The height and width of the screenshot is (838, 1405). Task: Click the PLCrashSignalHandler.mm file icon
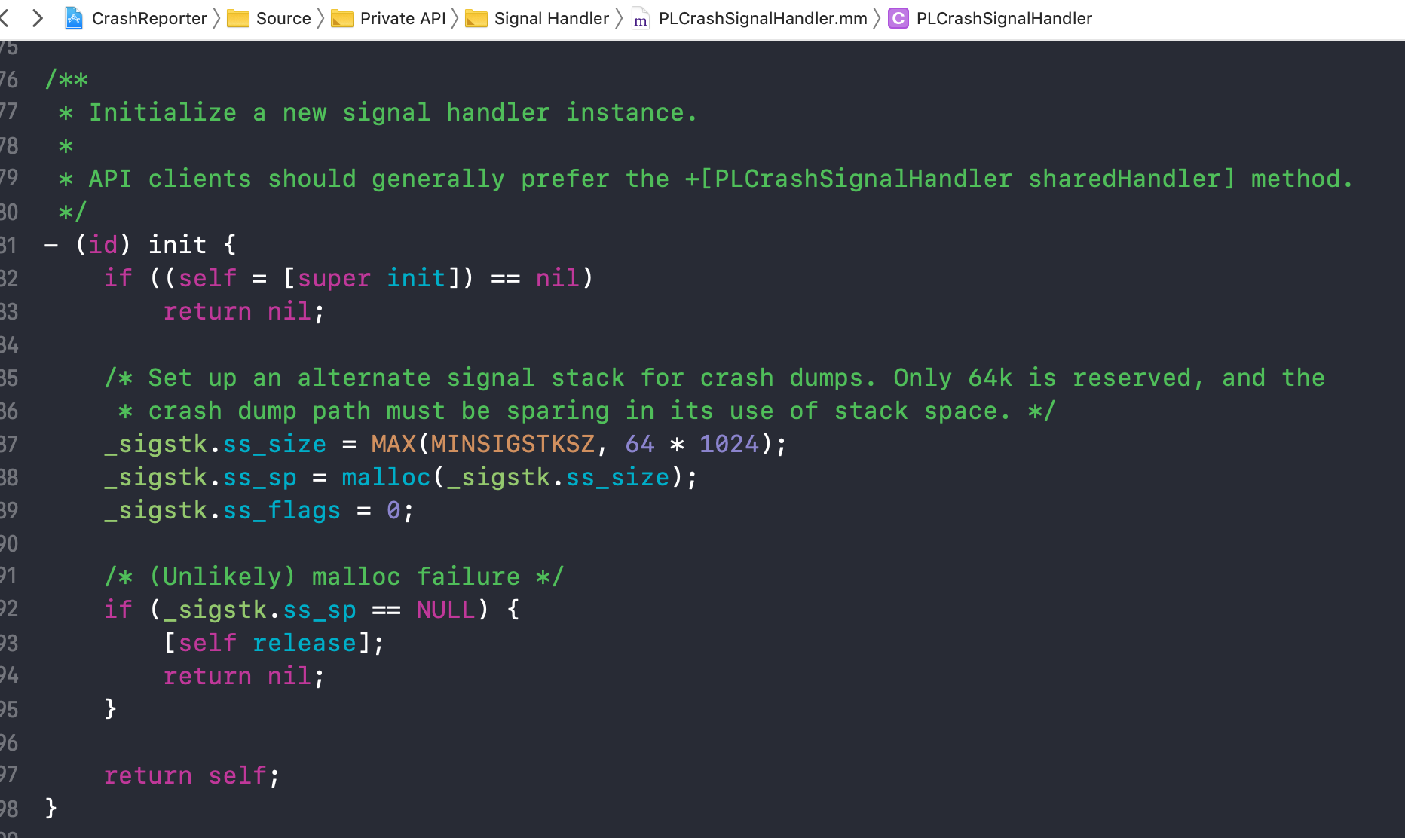641,19
